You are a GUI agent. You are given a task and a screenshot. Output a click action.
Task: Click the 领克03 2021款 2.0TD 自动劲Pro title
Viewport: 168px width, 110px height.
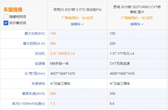[x=77, y=10]
